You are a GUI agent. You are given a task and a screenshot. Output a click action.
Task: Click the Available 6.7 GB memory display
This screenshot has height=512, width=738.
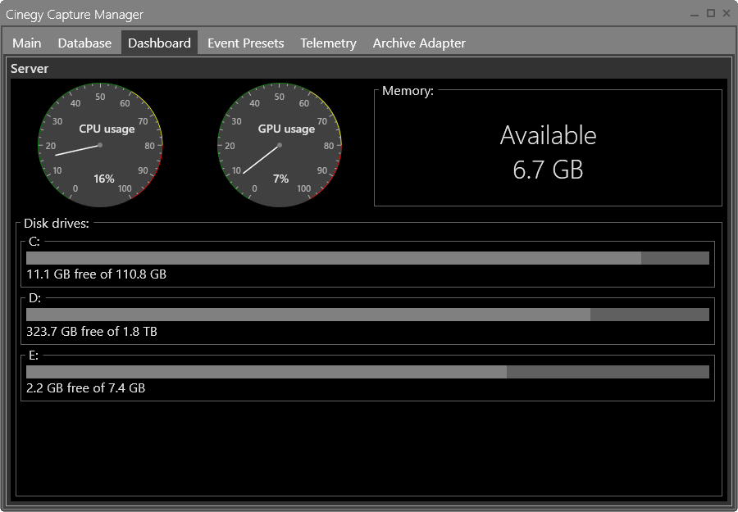[548, 152]
